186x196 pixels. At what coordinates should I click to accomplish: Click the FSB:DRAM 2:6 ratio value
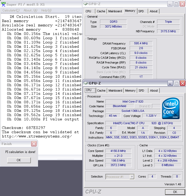[x=141, y=48]
